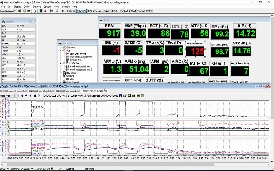Click the graph horizontal scrollbar thumb
The image size is (274, 171).
coord(110,165)
